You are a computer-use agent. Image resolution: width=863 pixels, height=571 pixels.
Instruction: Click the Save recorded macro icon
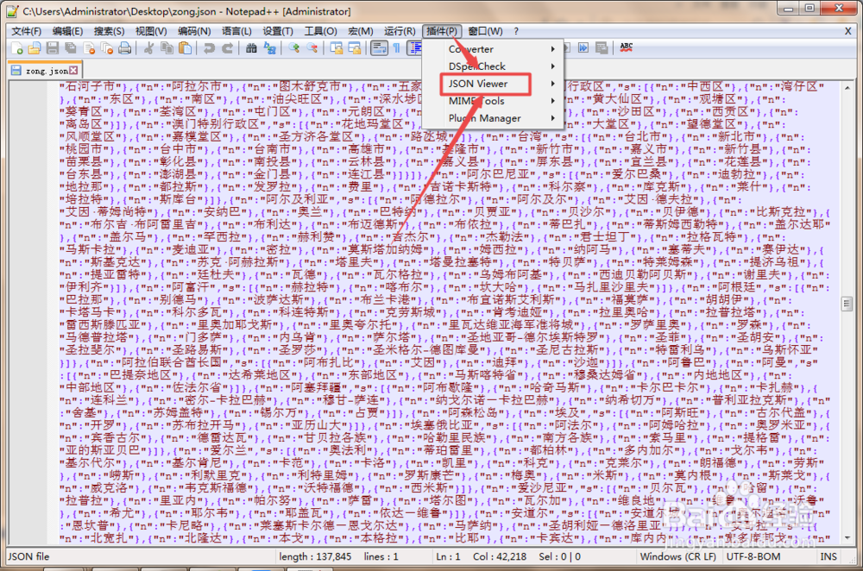pyautogui.click(x=602, y=47)
